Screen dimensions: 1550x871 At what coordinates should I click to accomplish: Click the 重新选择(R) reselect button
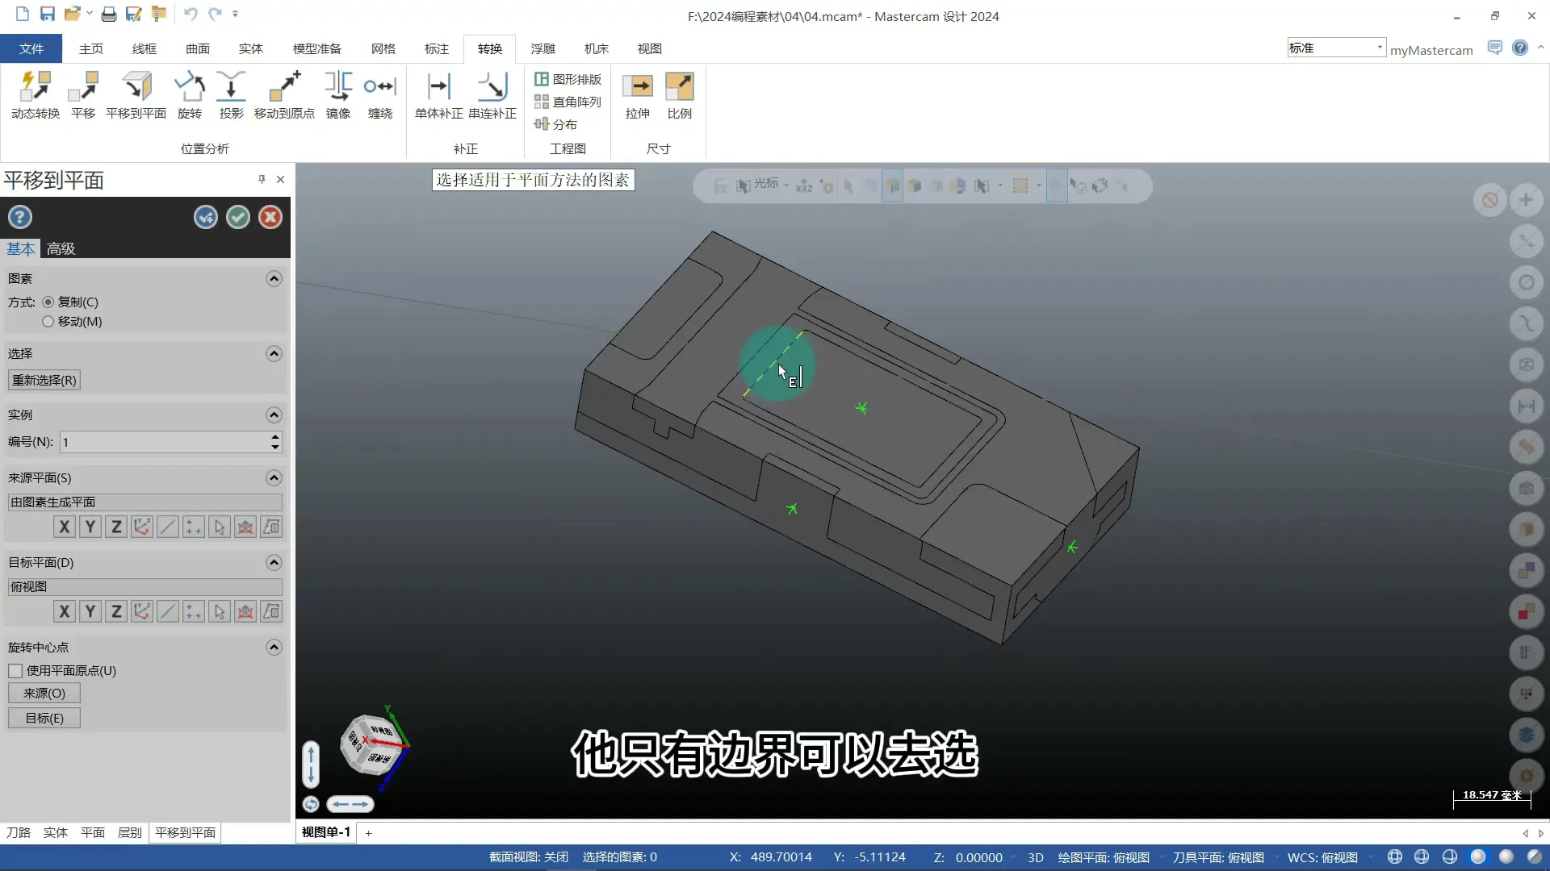(44, 381)
